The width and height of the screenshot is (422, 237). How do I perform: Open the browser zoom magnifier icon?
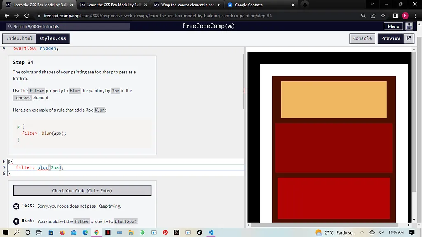pos(363,16)
